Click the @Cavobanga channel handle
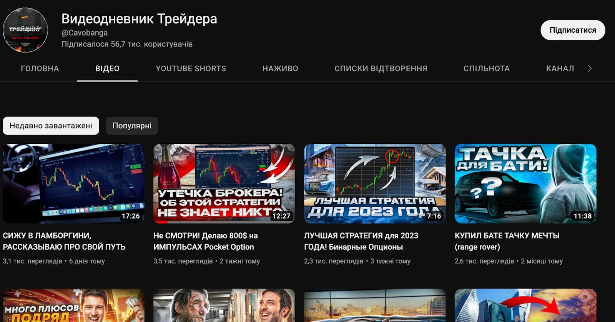 85,33
